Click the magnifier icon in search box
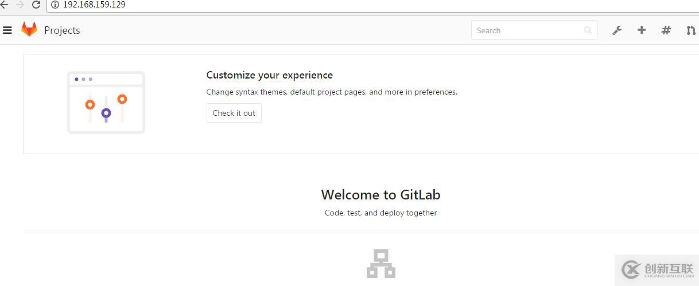Viewport: 699px width, 286px height. 588,30
